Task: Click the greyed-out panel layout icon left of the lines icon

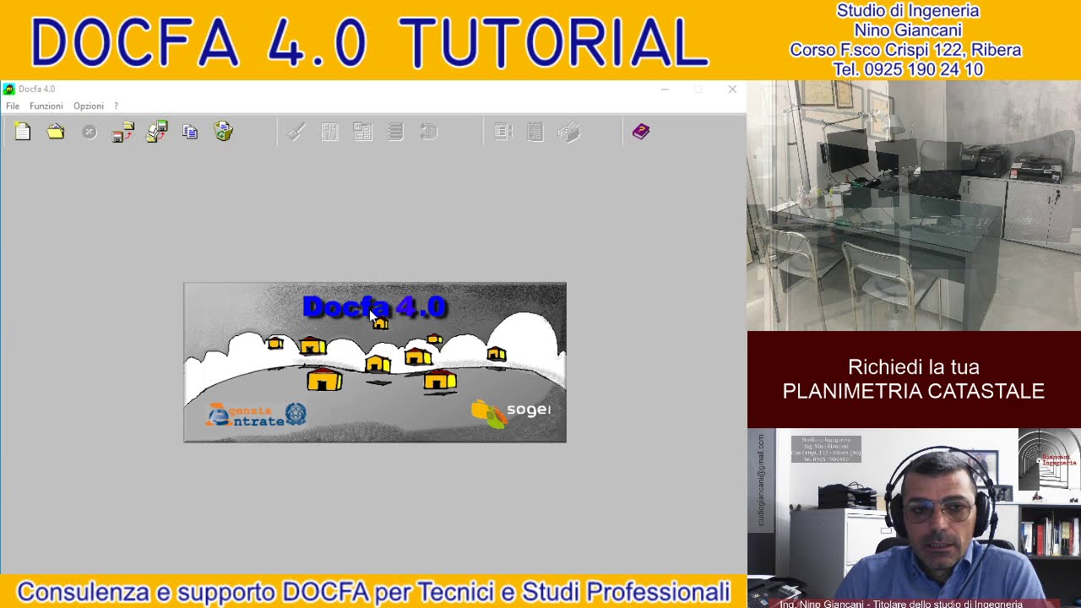Action: pyautogui.click(x=363, y=132)
